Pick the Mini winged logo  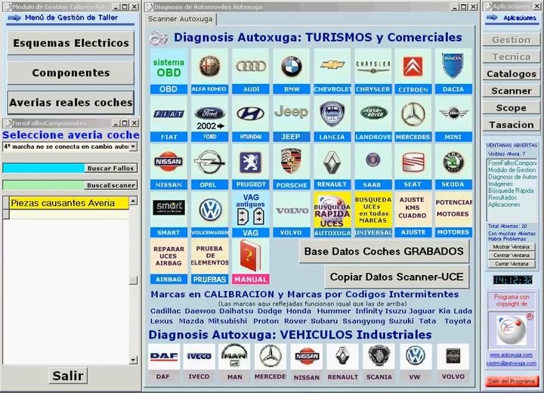[x=453, y=114]
